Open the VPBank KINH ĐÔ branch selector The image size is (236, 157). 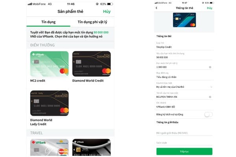coord(184,105)
